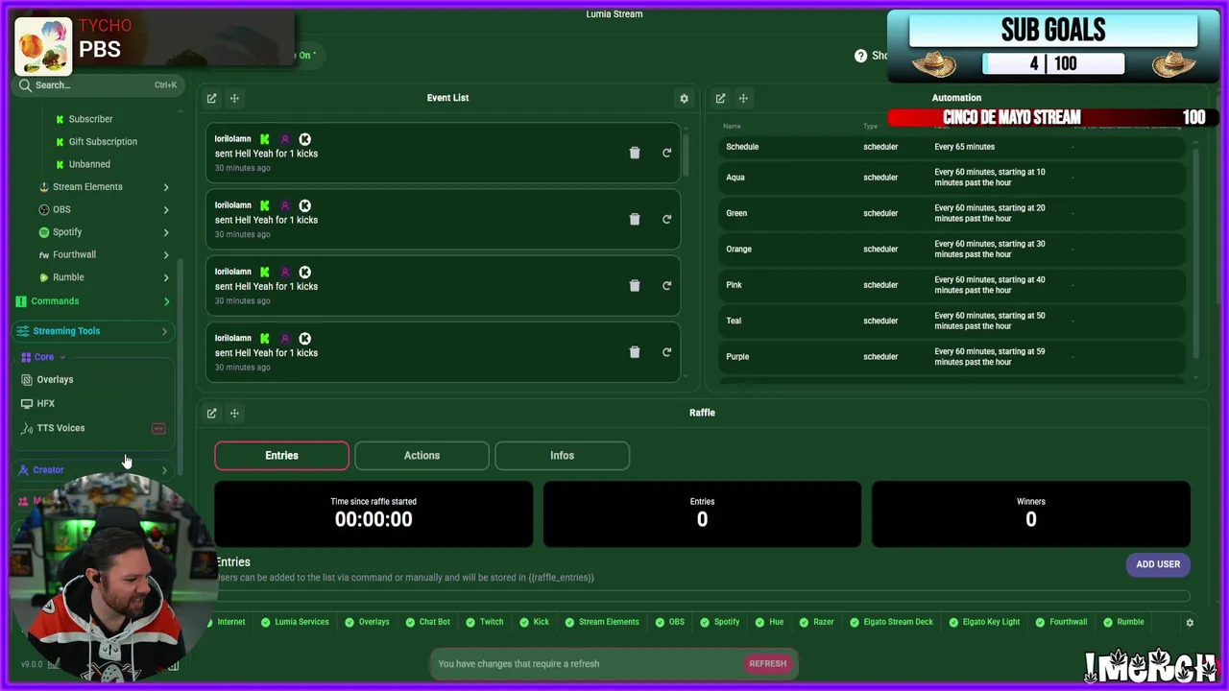
Task: Click Spotify status in bottom status bar
Action: [x=719, y=622]
